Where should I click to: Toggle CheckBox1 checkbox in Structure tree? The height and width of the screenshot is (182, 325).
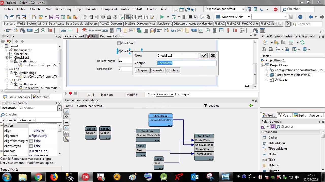[11, 54]
